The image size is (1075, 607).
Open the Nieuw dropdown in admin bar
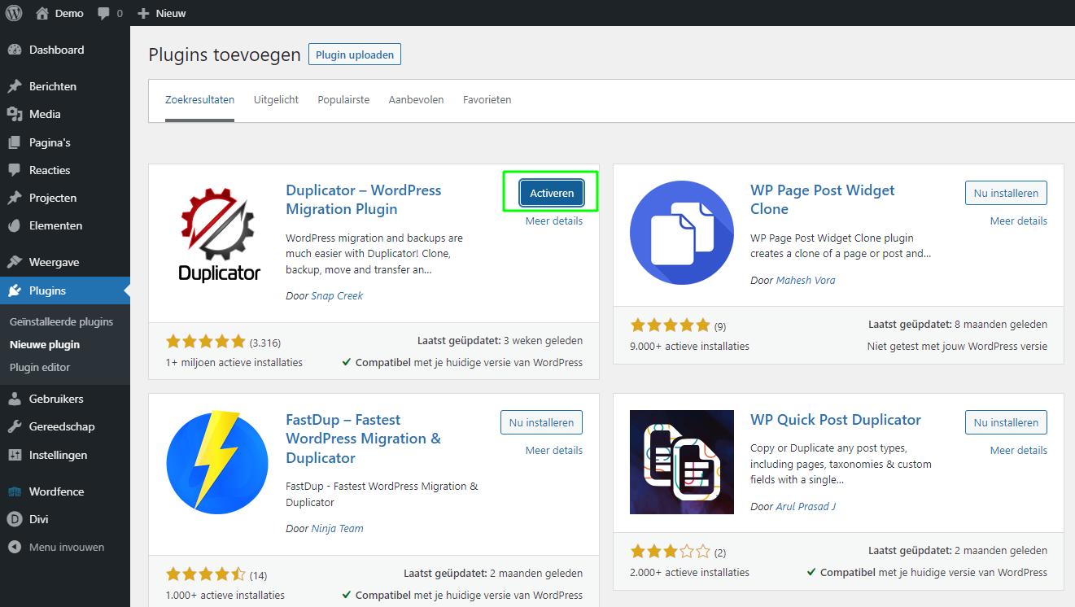(162, 13)
